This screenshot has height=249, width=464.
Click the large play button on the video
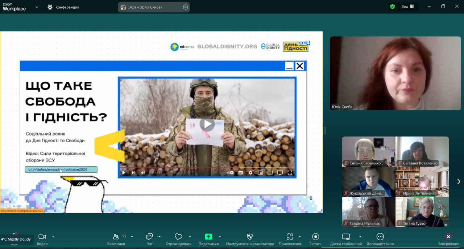pyautogui.click(x=207, y=124)
